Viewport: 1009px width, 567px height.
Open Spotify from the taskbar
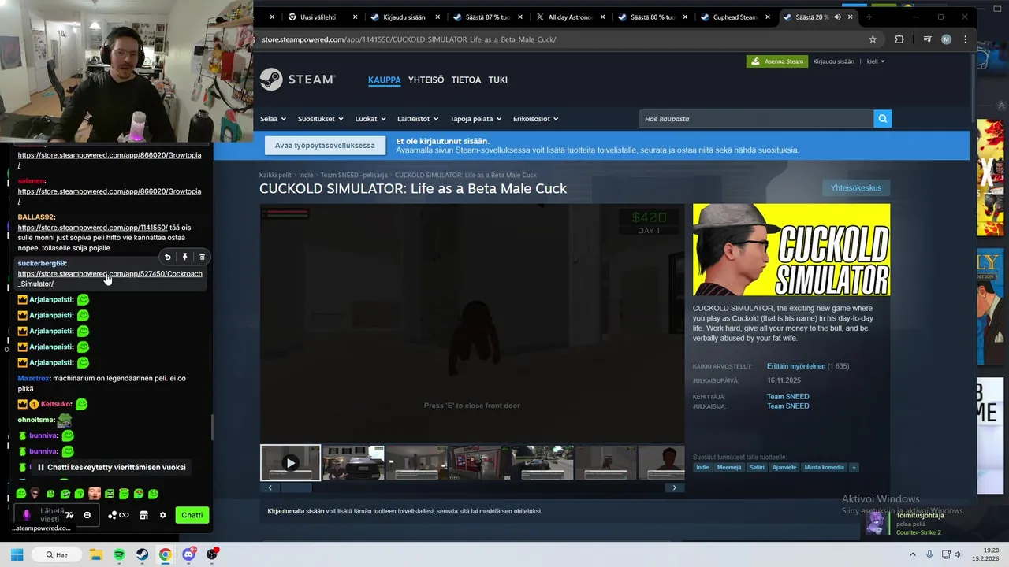tap(119, 554)
